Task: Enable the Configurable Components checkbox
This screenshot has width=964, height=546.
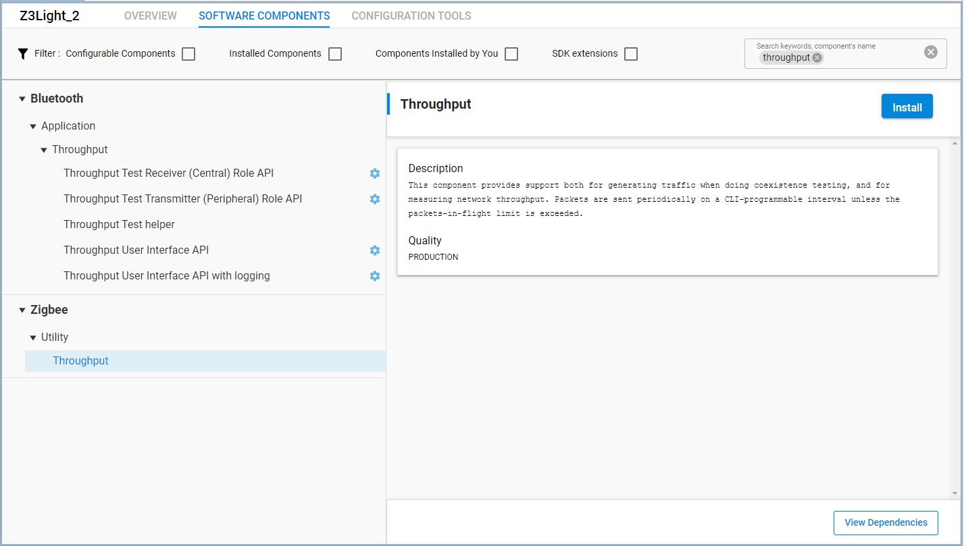Action: tap(188, 54)
